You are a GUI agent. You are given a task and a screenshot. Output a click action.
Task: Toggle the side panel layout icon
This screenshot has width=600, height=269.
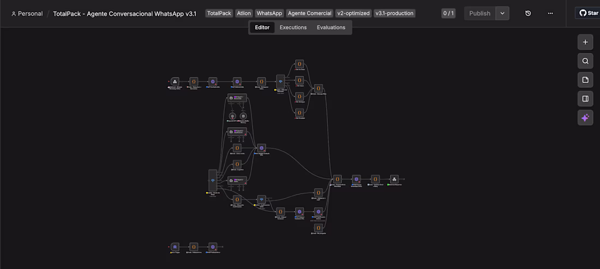[x=585, y=98]
